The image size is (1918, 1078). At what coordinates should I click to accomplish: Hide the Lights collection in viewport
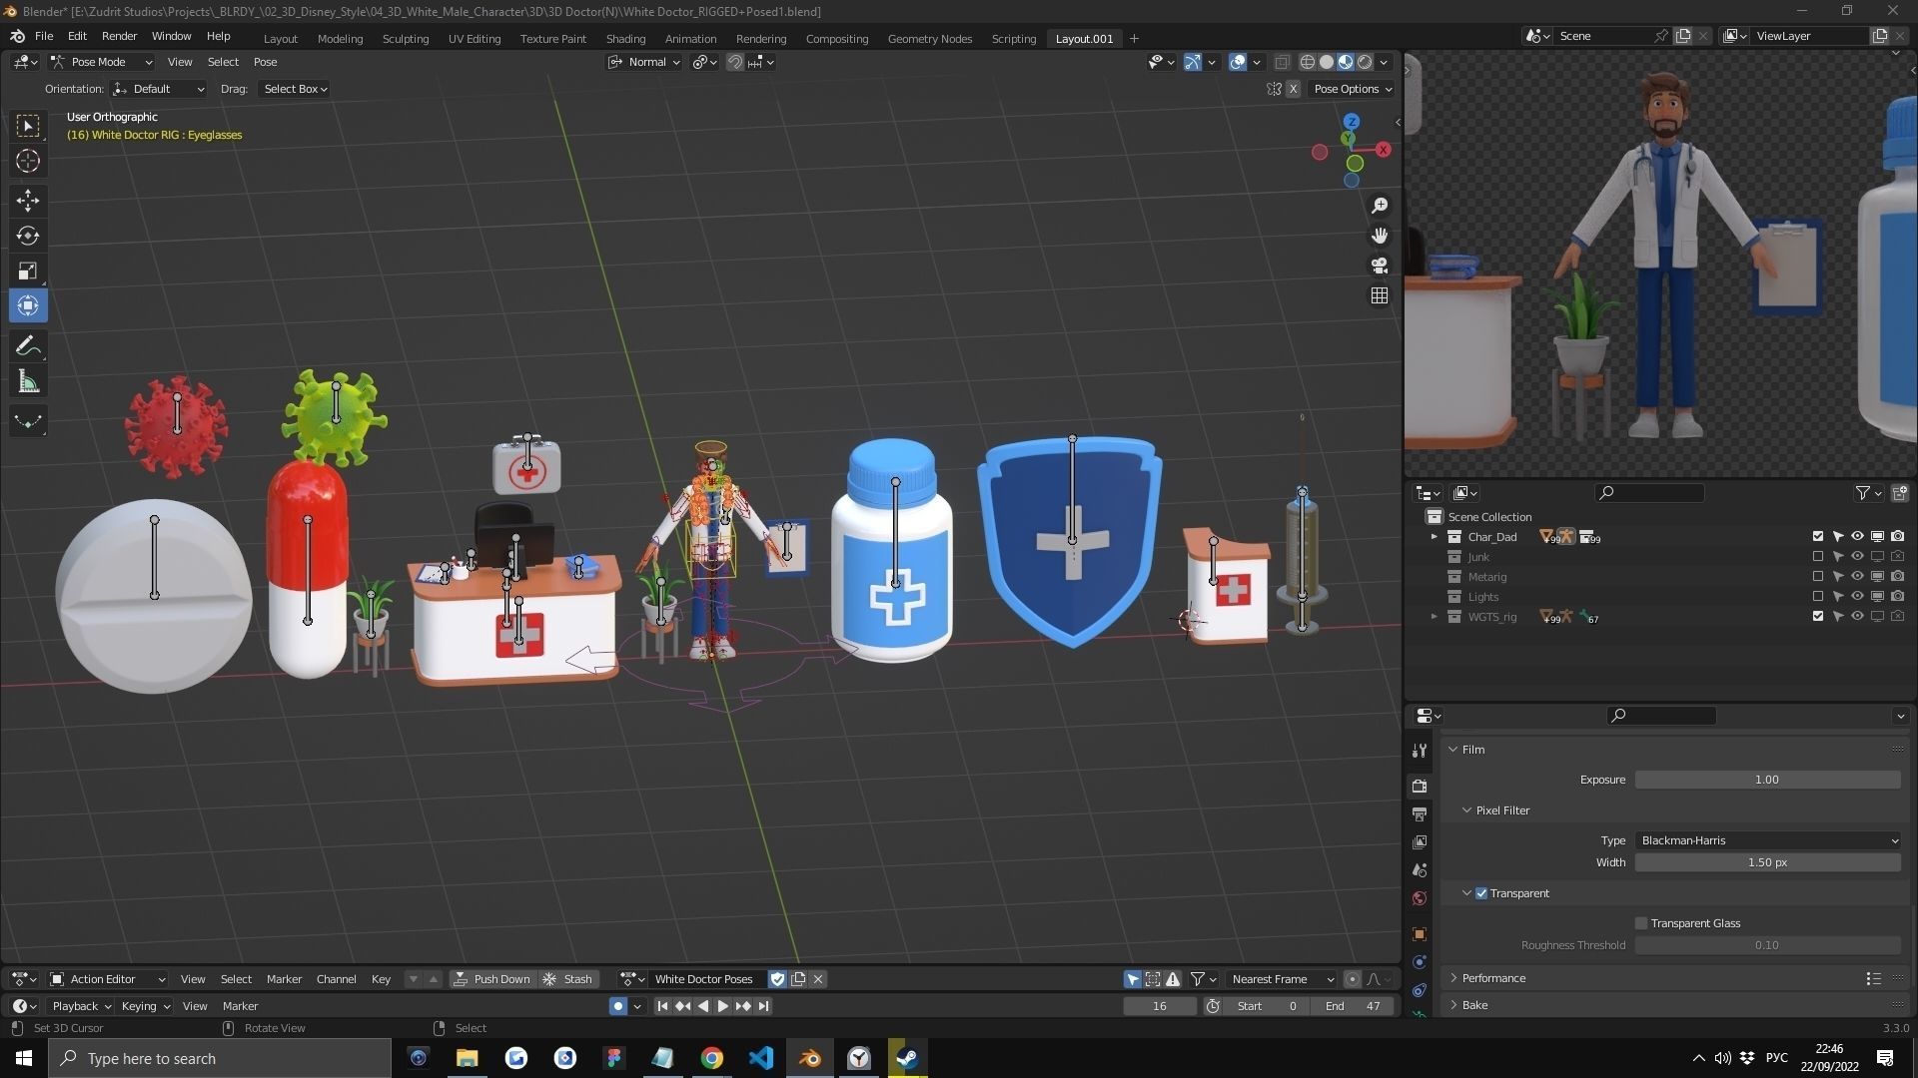point(1857,596)
